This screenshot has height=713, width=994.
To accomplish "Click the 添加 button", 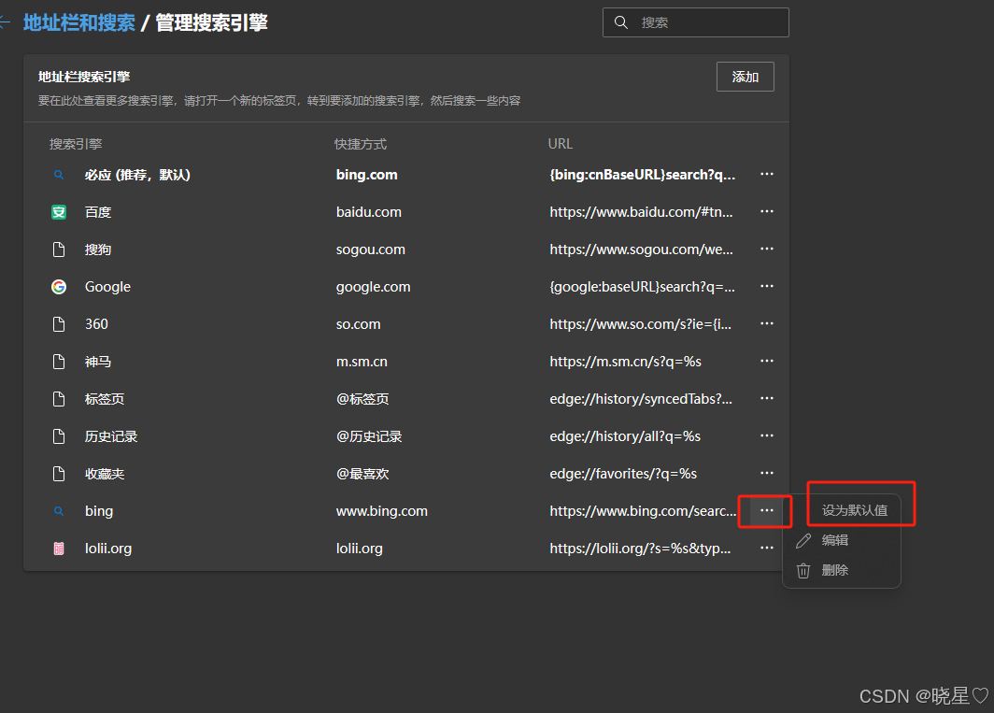I will 745,77.
